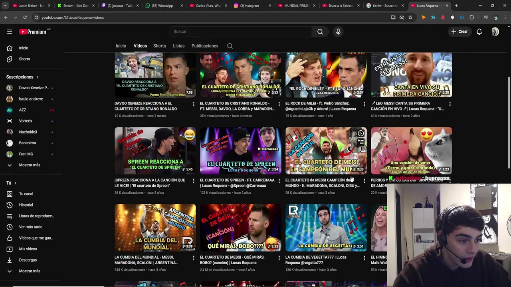Play El Rock de Milei thumbnail
Image resolution: width=511 pixels, height=287 pixels.
point(326,75)
